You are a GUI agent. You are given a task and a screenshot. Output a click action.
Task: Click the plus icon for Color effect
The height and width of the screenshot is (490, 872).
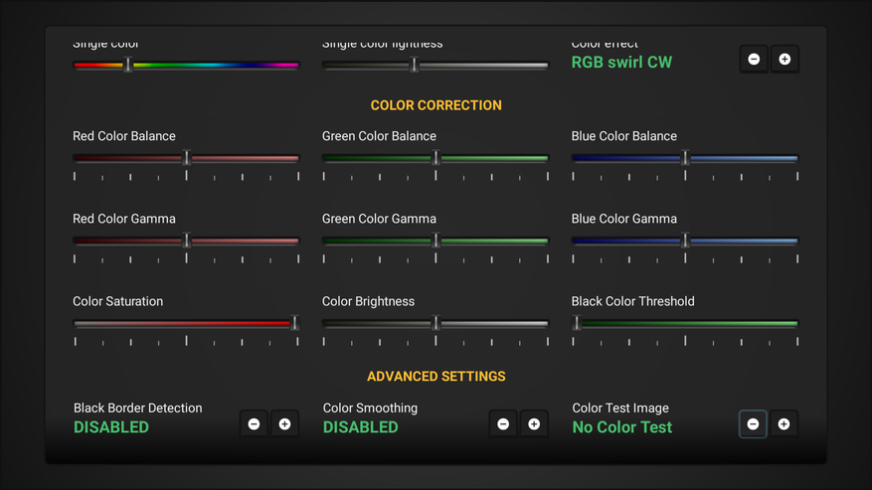coord(785,60)
